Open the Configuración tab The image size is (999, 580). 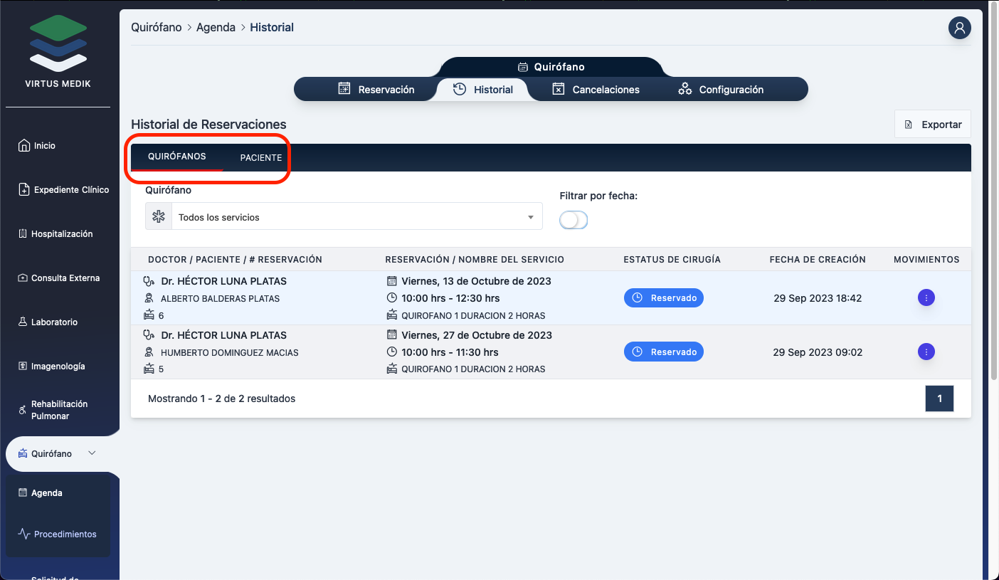tap(721, 90)
